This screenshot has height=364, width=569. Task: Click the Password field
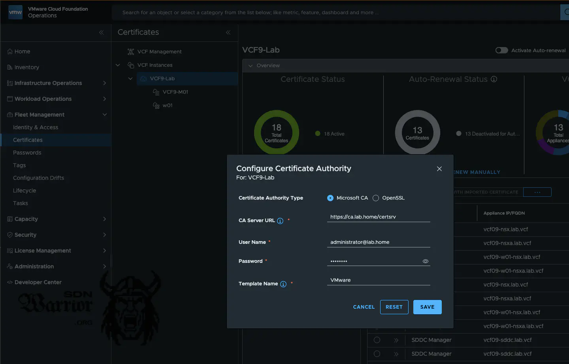click(379, 261)
